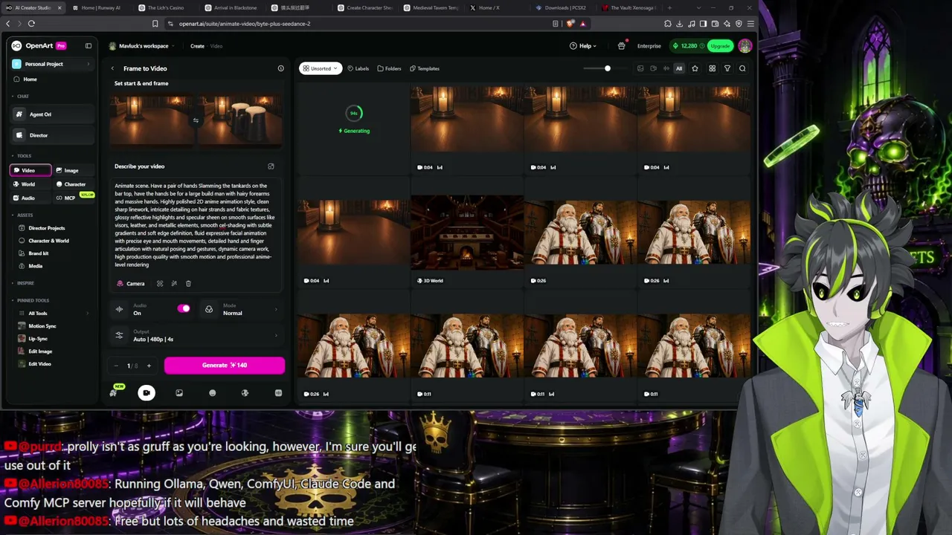This screenshot has width=952, height=535.
Task: Filter gallery by images only
Action: click(640, 68)
